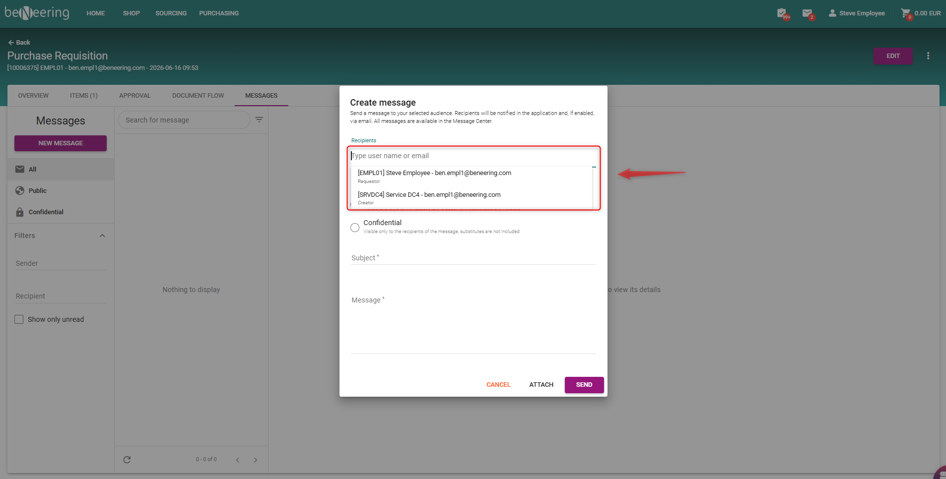Open the Approval tab
The width and height of the screenshot is (946, 479).
click(135, 96)
